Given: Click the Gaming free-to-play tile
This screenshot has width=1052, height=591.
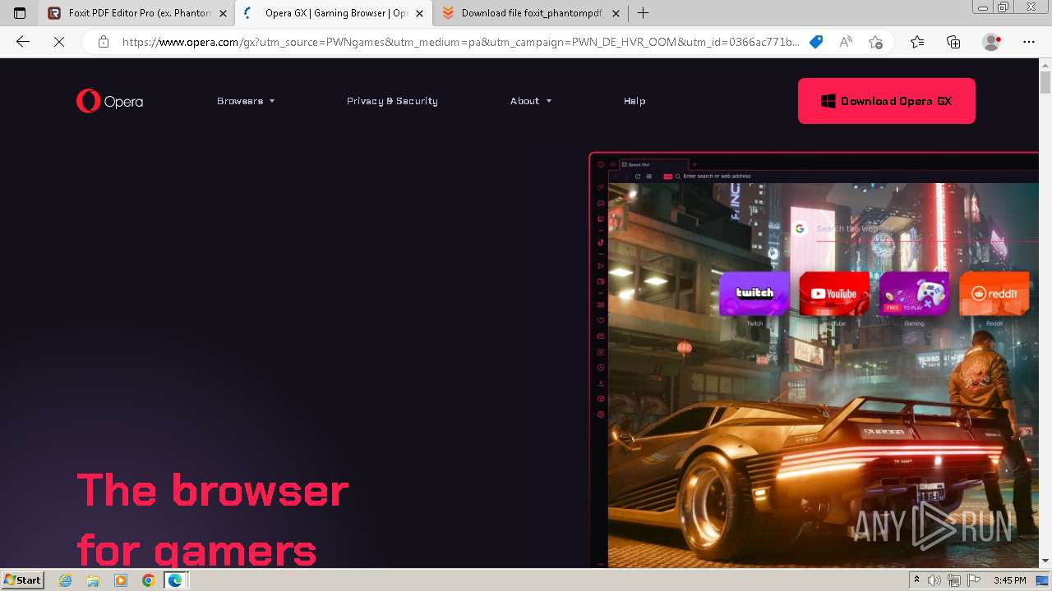Looking at the screenshot, I should coord(914,294).
